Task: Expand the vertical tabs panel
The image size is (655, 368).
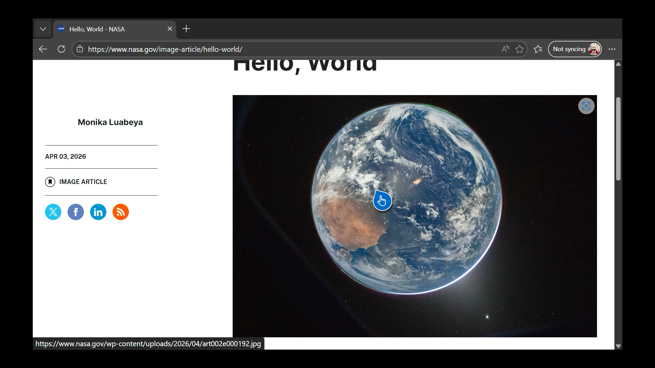Action: [43, 29]
